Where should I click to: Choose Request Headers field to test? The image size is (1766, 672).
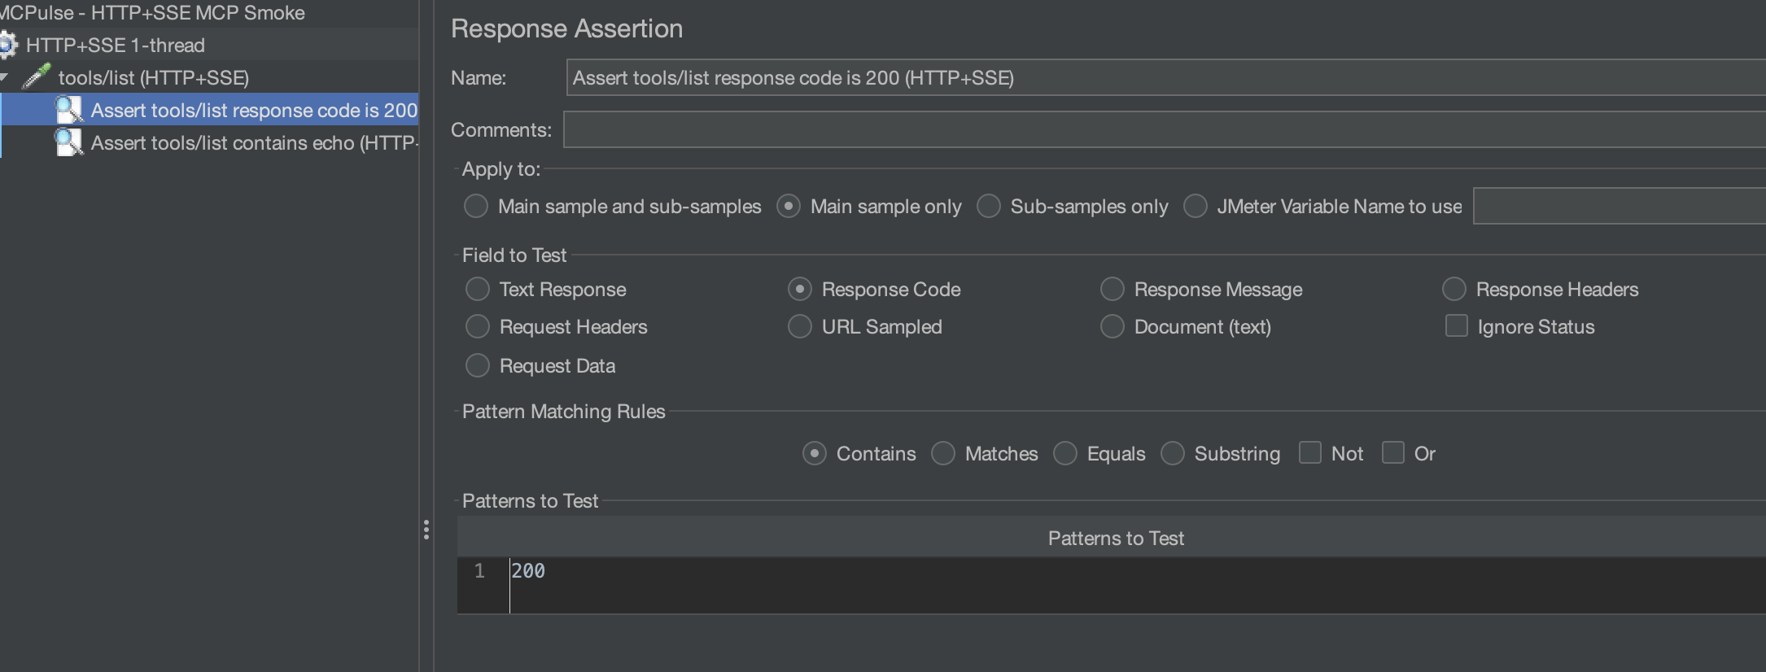point(478,326)
